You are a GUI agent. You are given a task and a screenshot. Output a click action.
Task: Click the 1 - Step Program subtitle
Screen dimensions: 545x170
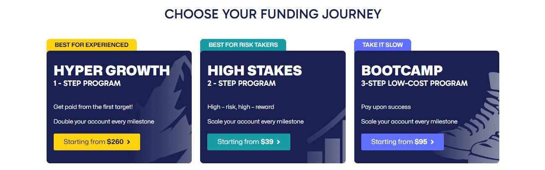click(x=87, y=83)
